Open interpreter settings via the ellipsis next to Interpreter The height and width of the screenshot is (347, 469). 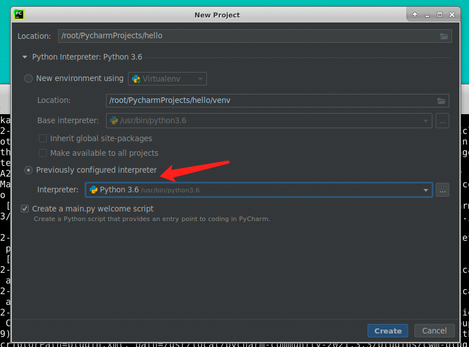coord(443,190)
